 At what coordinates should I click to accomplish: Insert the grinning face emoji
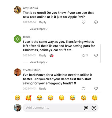(17, 98)
